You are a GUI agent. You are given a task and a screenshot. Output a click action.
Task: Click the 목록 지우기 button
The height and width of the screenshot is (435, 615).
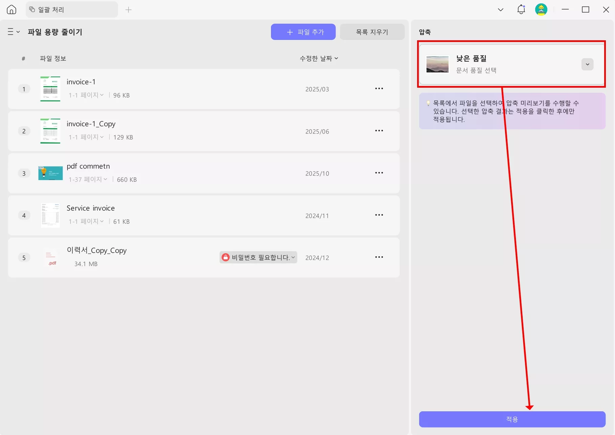[372, 32]
